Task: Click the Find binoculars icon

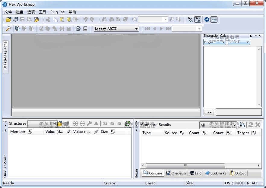Action: (x=104, y=19)
